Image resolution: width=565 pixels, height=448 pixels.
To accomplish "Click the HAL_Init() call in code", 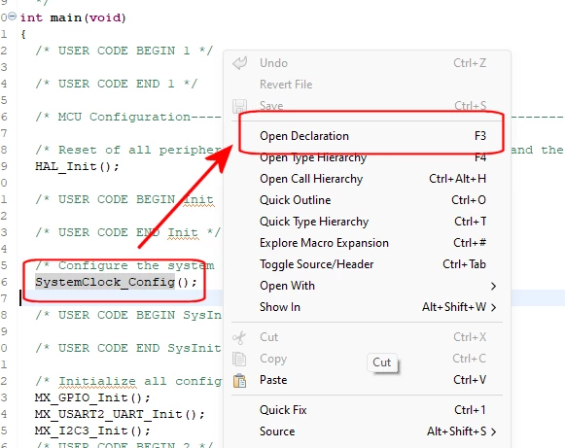I will (77, 167).
